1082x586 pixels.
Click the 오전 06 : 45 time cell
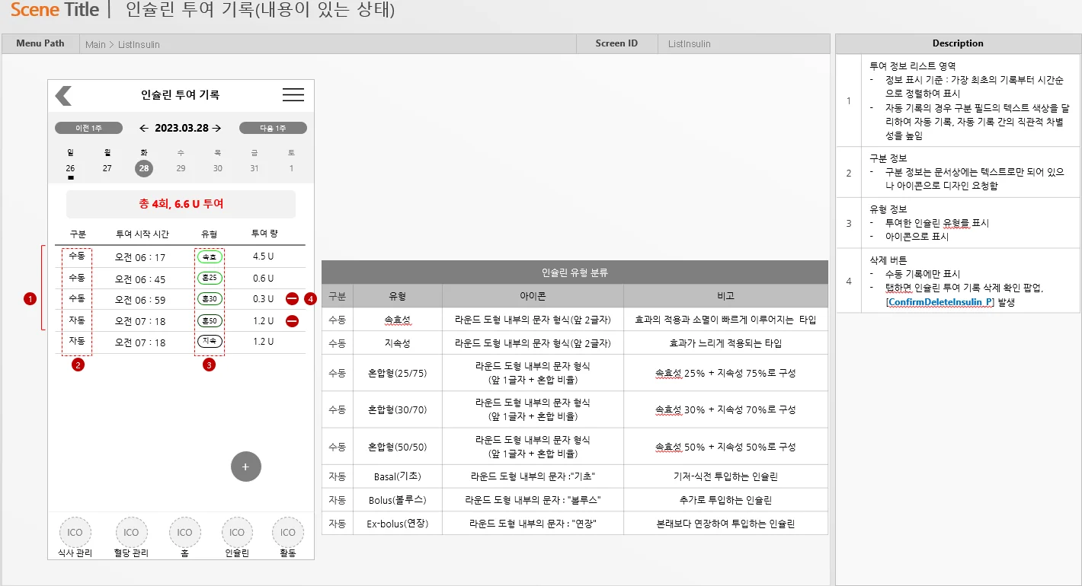tap(140, 279)
